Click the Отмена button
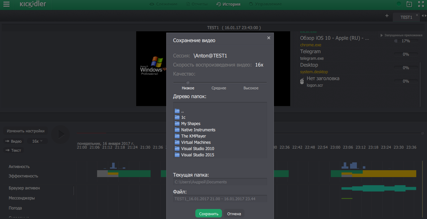This screenshot has width=427, height=219. point(234,214)
